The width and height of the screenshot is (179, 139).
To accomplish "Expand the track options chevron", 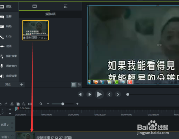I will 10,114.
